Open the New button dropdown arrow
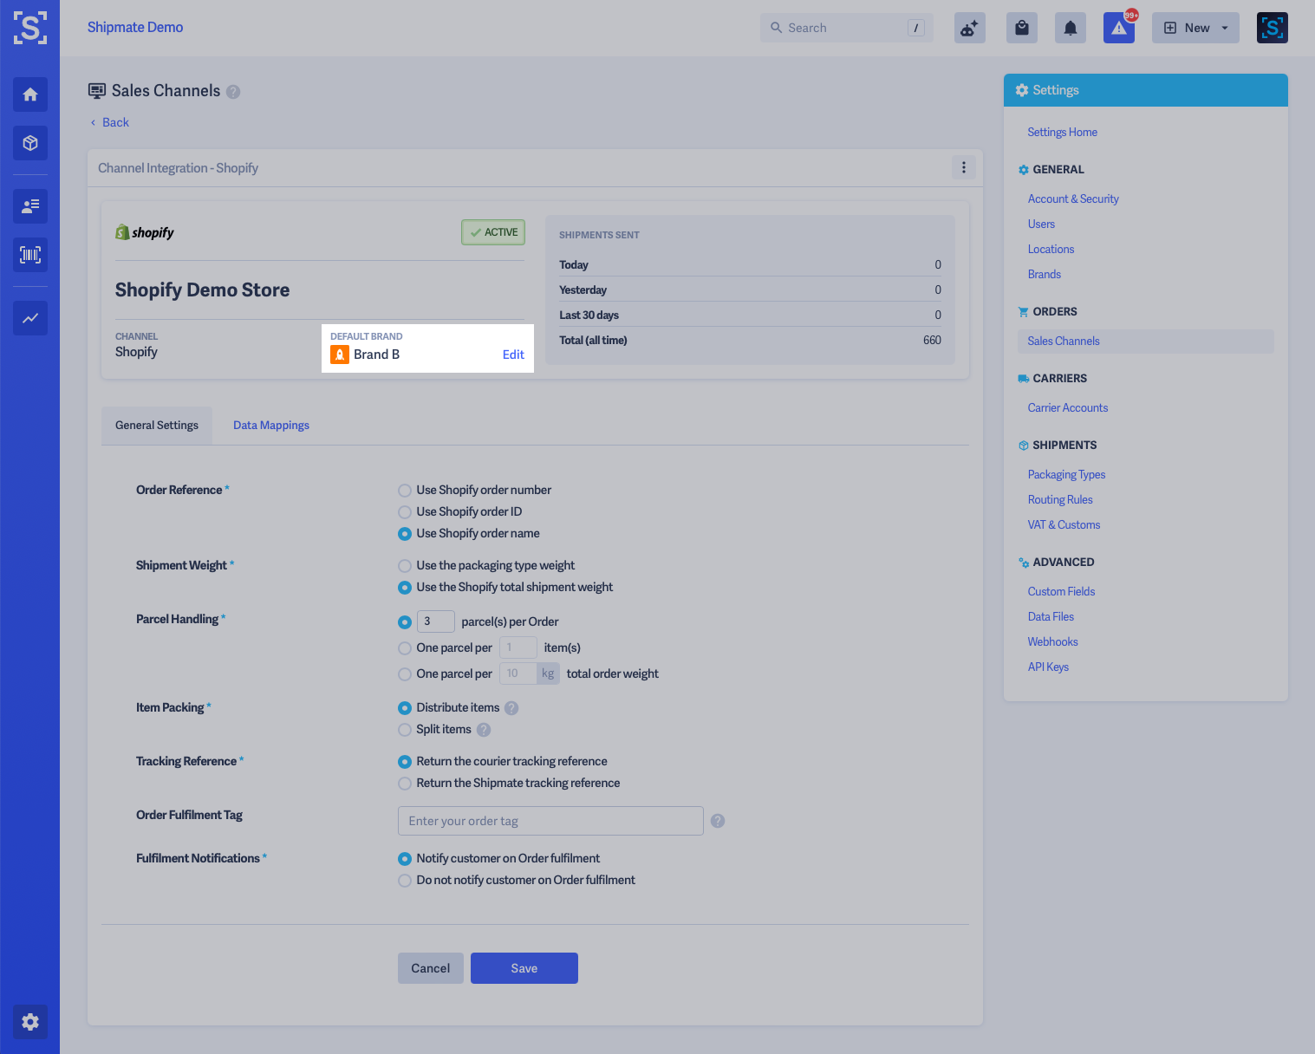 1224,27
